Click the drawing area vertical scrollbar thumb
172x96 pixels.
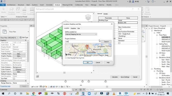click(x=146, y=57)
